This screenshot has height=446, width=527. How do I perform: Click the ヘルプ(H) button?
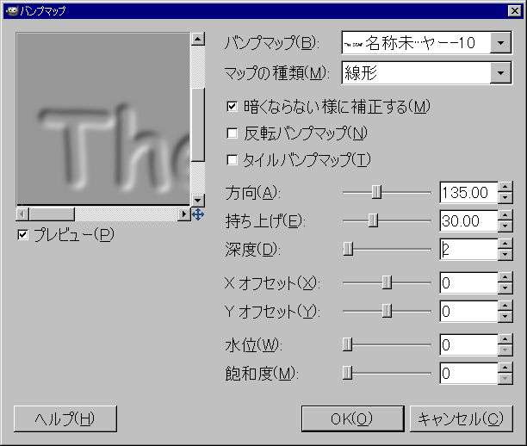(65, 418)
